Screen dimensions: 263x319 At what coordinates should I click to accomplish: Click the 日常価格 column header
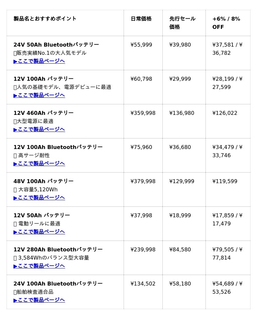pos(141,19)
